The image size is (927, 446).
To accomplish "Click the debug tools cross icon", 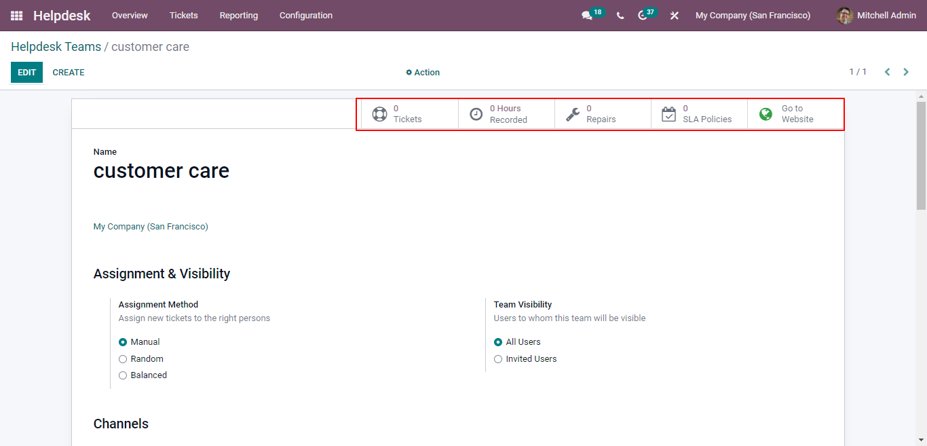I will [675, 15].
